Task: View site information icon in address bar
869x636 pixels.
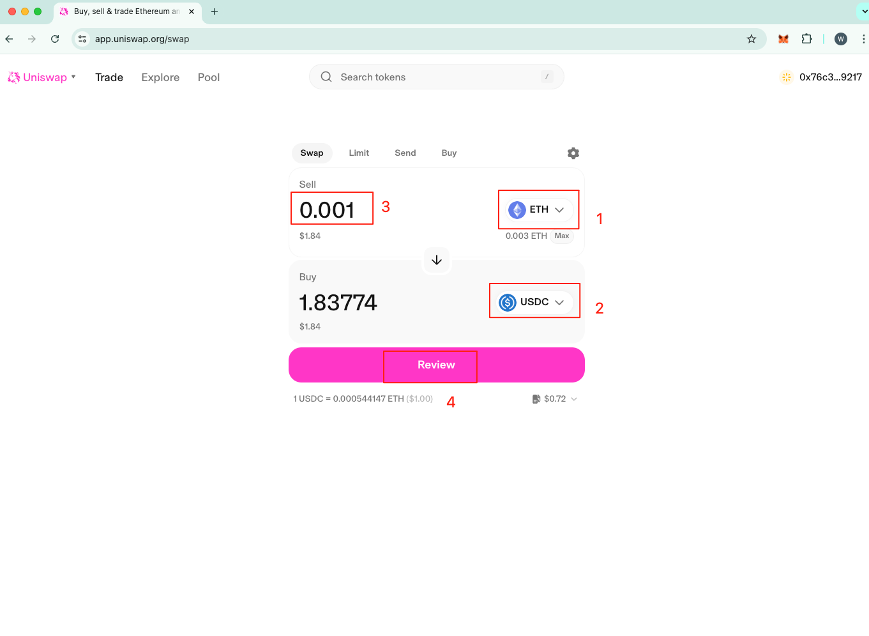Action: coord(82,39)
